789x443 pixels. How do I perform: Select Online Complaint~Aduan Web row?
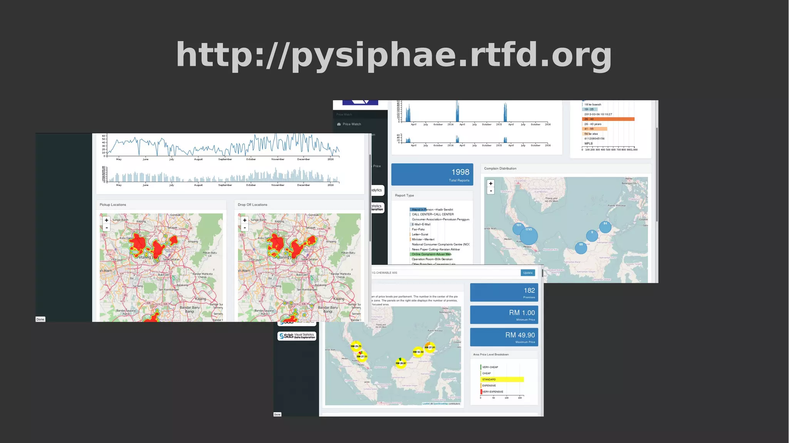(x=431, y=254)
